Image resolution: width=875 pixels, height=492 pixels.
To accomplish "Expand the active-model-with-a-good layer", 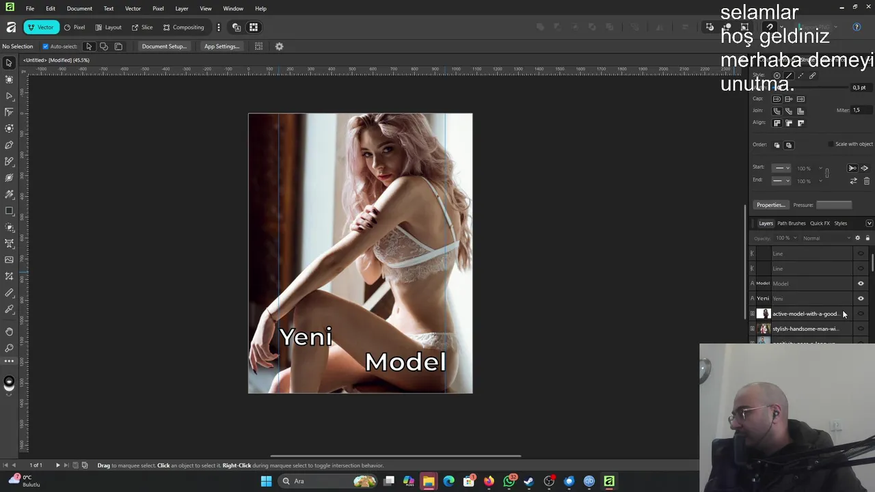I will click(753, 314).
